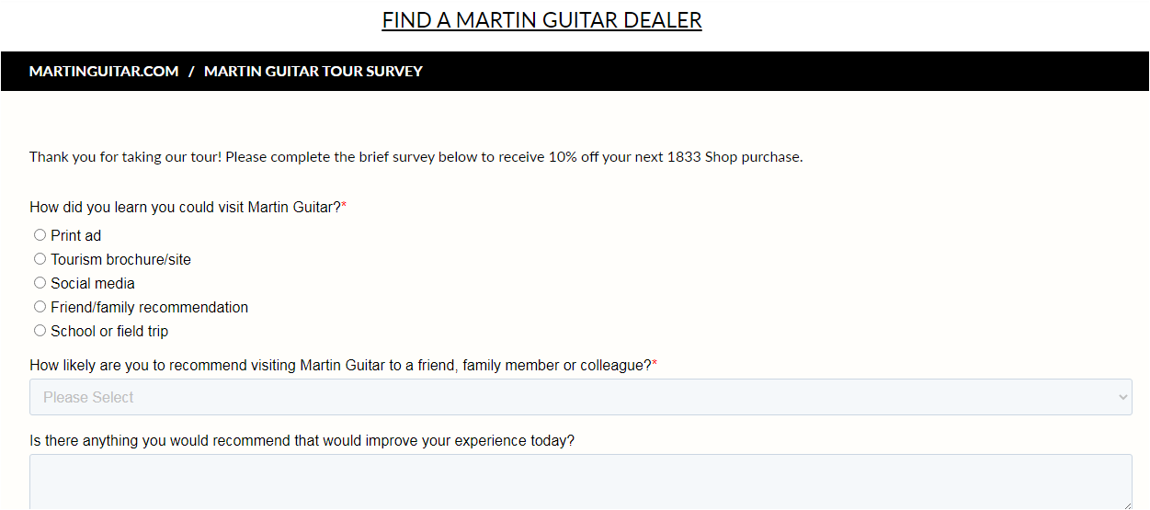Click the "School or field trip" label text
This screenshot has height=510, width=1150.
click(109, 332)
